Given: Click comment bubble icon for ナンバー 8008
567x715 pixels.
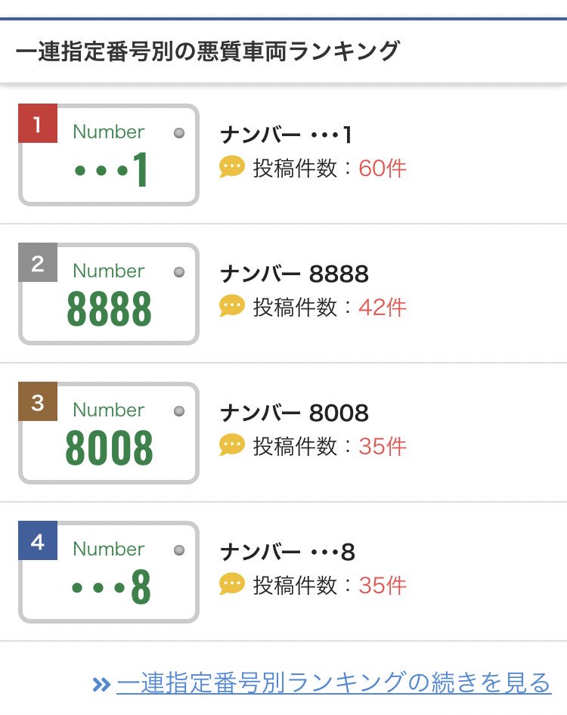Looking at the screenshot, I should (x=232, y=445).
